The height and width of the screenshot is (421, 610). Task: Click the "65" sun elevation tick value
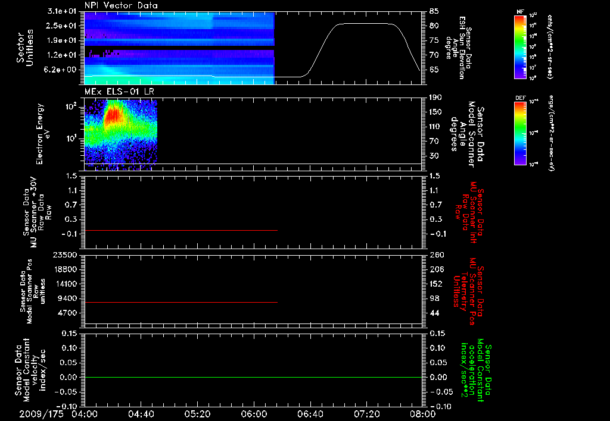click(434, 70)
